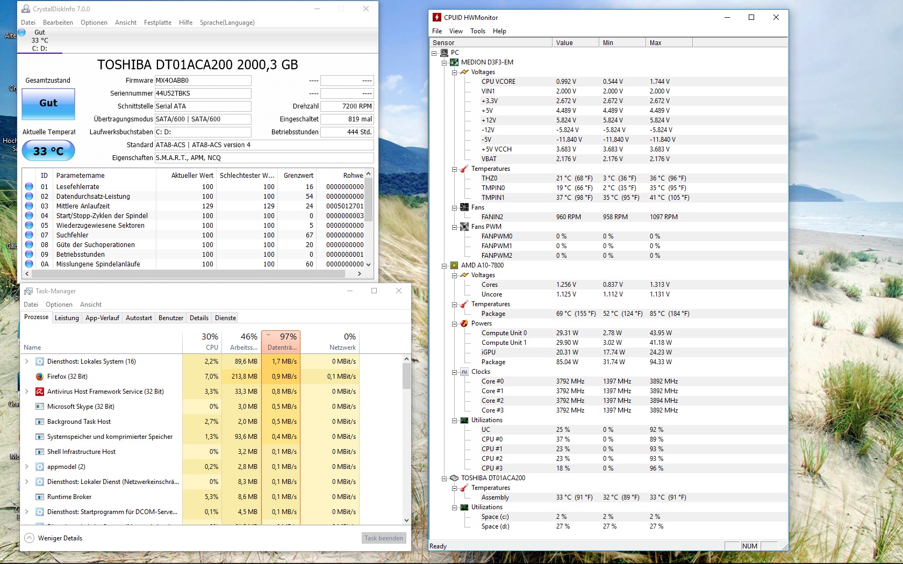Click the 'Compute Unit 0' power row
The image size is (903, 564).
tap(608, 333)
